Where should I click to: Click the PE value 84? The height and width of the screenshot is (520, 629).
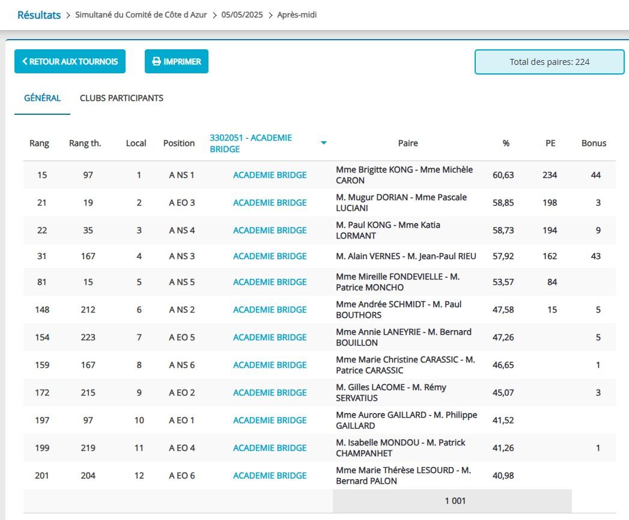click(x=552, y=283)
